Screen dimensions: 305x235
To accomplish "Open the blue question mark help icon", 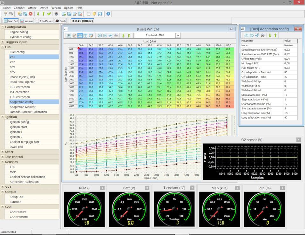I will [x=108, y=14].
